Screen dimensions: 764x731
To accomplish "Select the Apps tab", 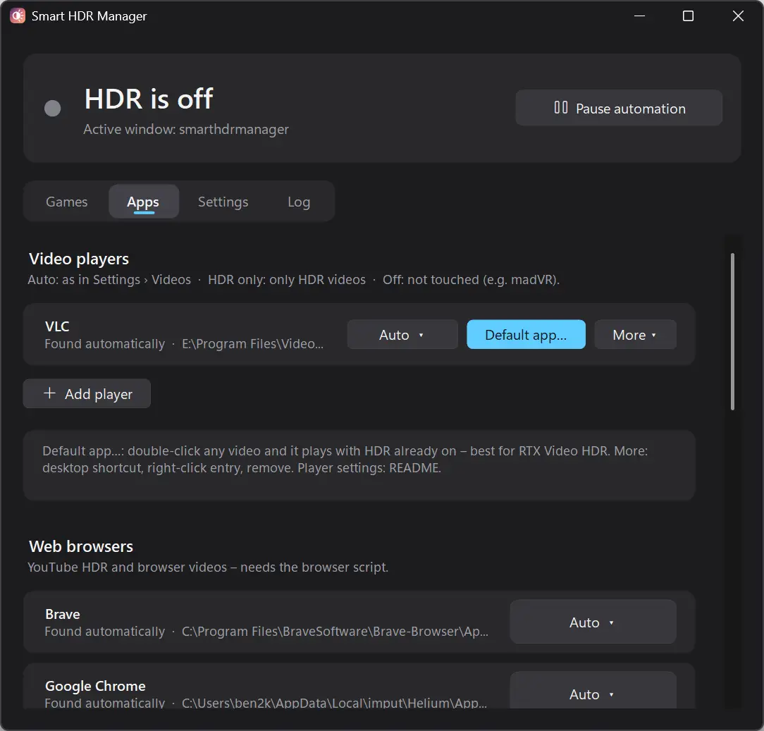I will coord(143,202).
